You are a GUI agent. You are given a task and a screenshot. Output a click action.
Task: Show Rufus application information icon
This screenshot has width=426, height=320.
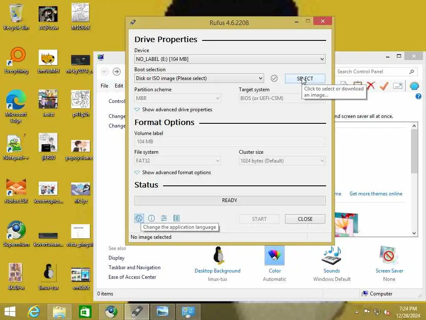[x=151, y=218]
